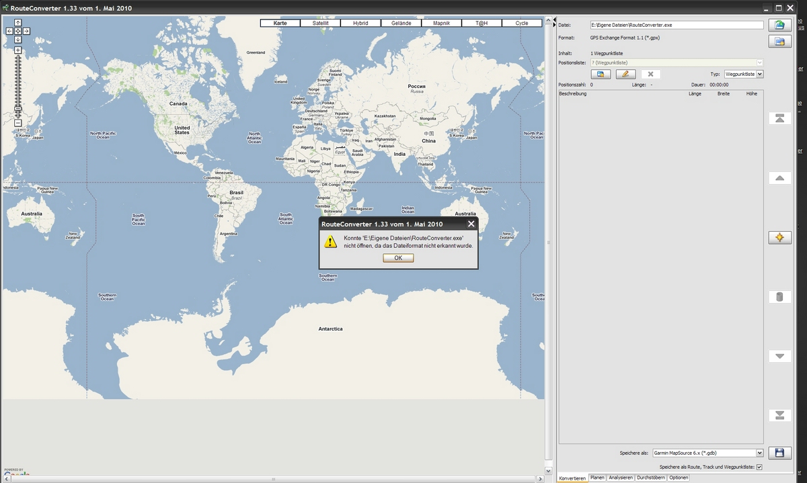Screen dimensions: 807x483
Task: Click the map zoom out minus button
Action: click(x=18, y=123)
